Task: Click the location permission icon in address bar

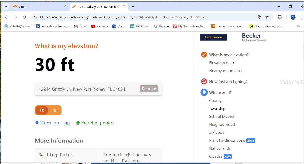Action: point(259,17)
